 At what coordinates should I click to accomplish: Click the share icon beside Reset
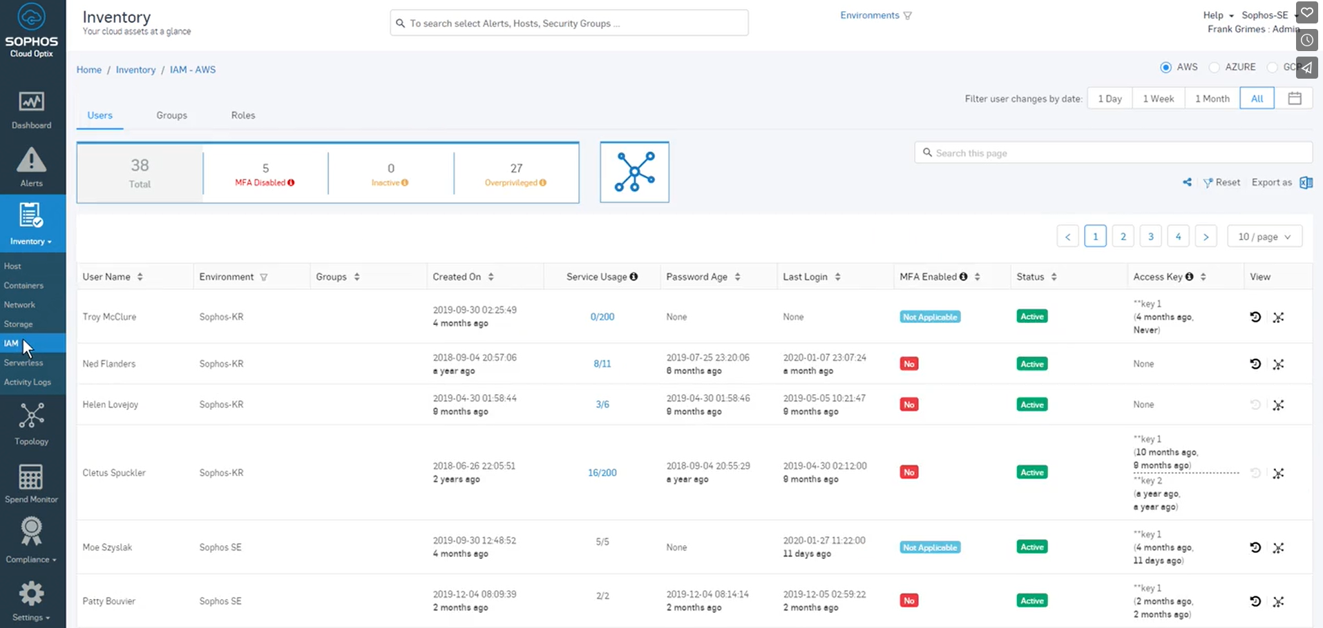(x=1187, y=182)
